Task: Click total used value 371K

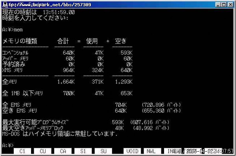Action: point(98,82)
